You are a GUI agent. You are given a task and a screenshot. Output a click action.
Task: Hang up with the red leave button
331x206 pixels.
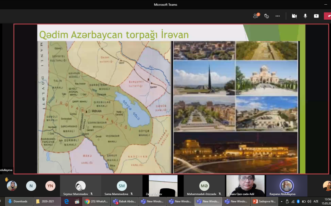[x=328, y=16]
